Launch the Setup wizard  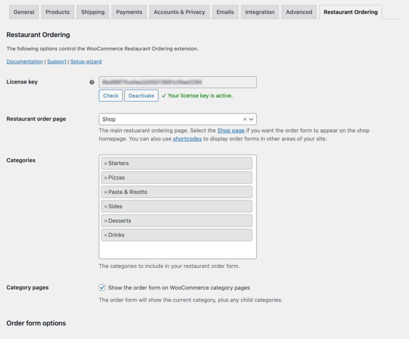[86, 61]
